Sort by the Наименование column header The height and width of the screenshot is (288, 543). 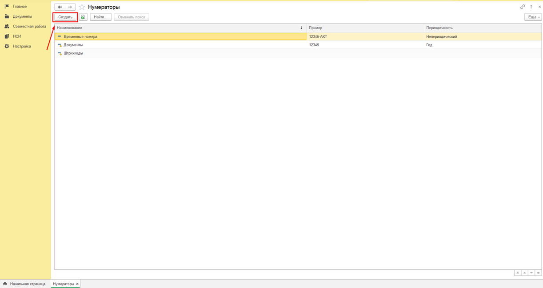180,28
